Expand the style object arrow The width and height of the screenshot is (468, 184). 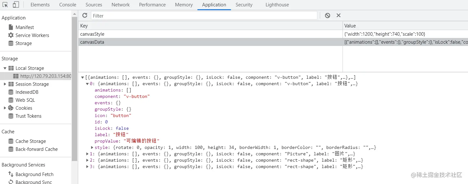(92, 147)
